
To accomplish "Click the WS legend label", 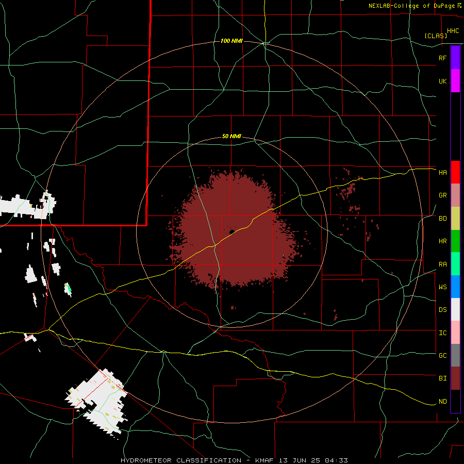I will click(x=442, y=287).
